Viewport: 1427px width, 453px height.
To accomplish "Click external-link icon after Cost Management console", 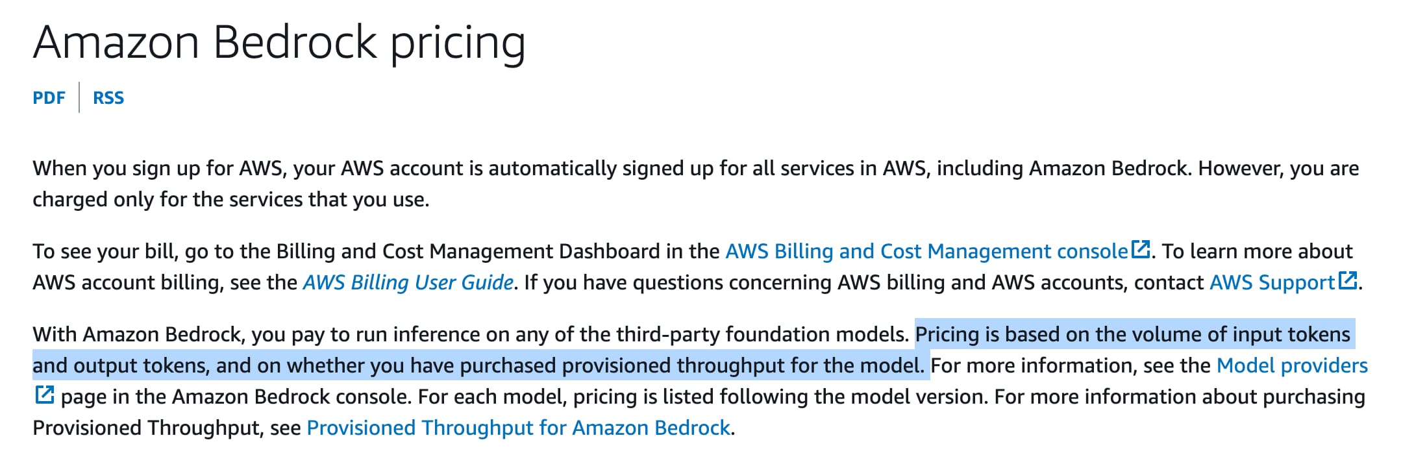I will coord(1140,249).
